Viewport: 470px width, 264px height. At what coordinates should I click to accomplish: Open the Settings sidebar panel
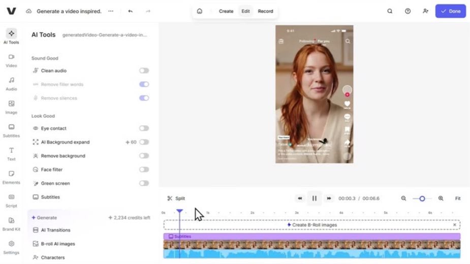[11, 248]
